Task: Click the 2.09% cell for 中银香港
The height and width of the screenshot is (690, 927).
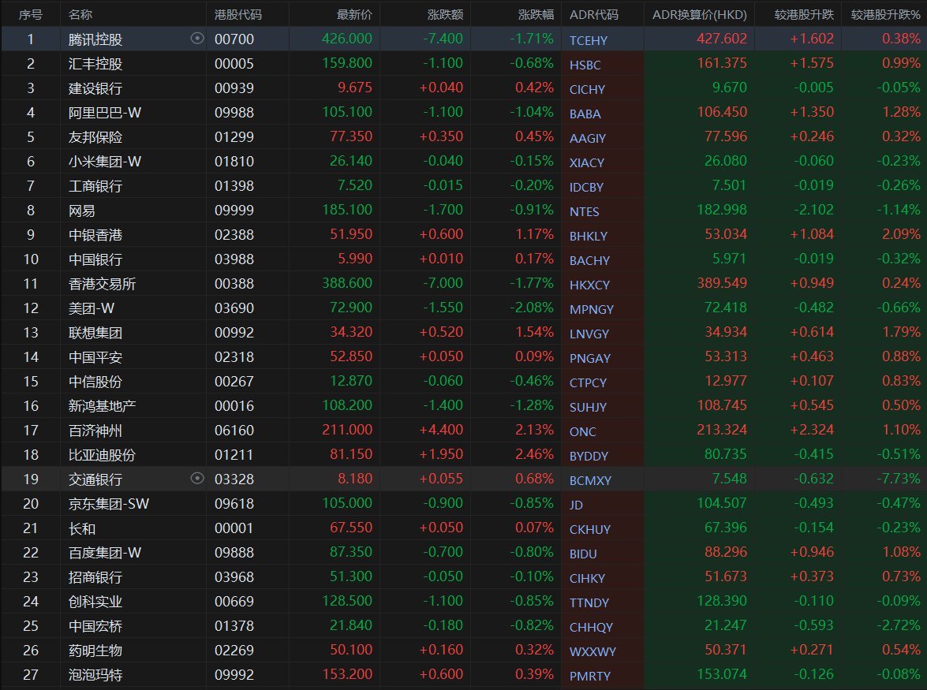Action: (x=902, y=234)
